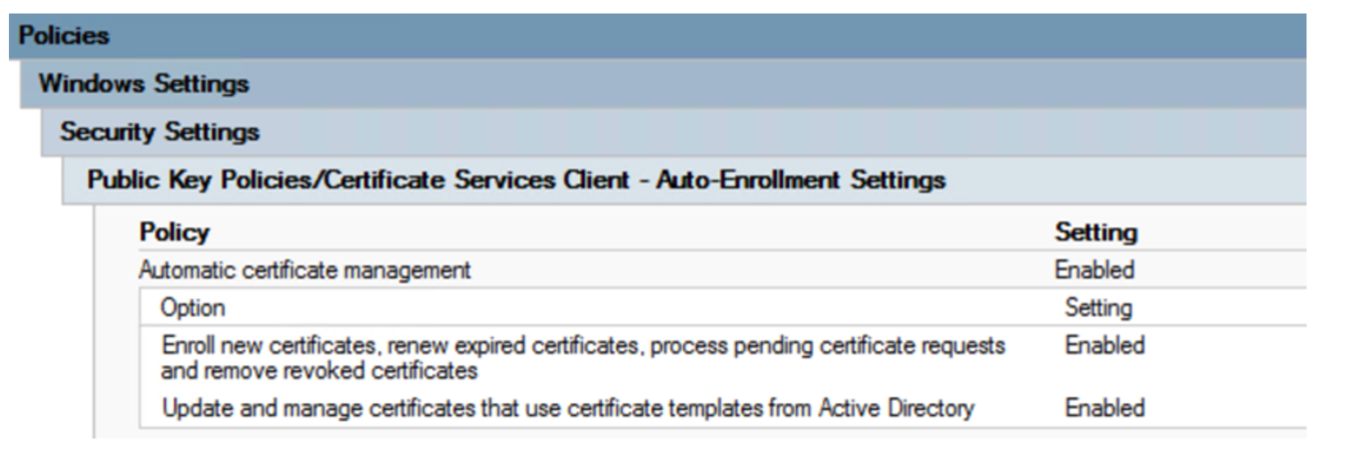
Task: Click Enabled value for Update and manage certificates
Action: click(x=1104, y=408)
